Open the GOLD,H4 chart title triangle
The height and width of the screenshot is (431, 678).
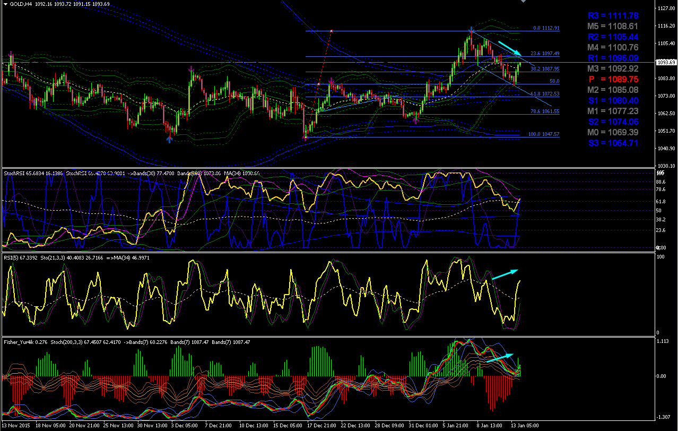(x=6, y=4)
